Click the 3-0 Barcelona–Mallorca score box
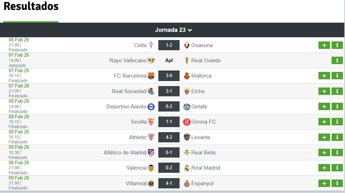The width and height of the screenshot is (345, 193). [169, 76]
